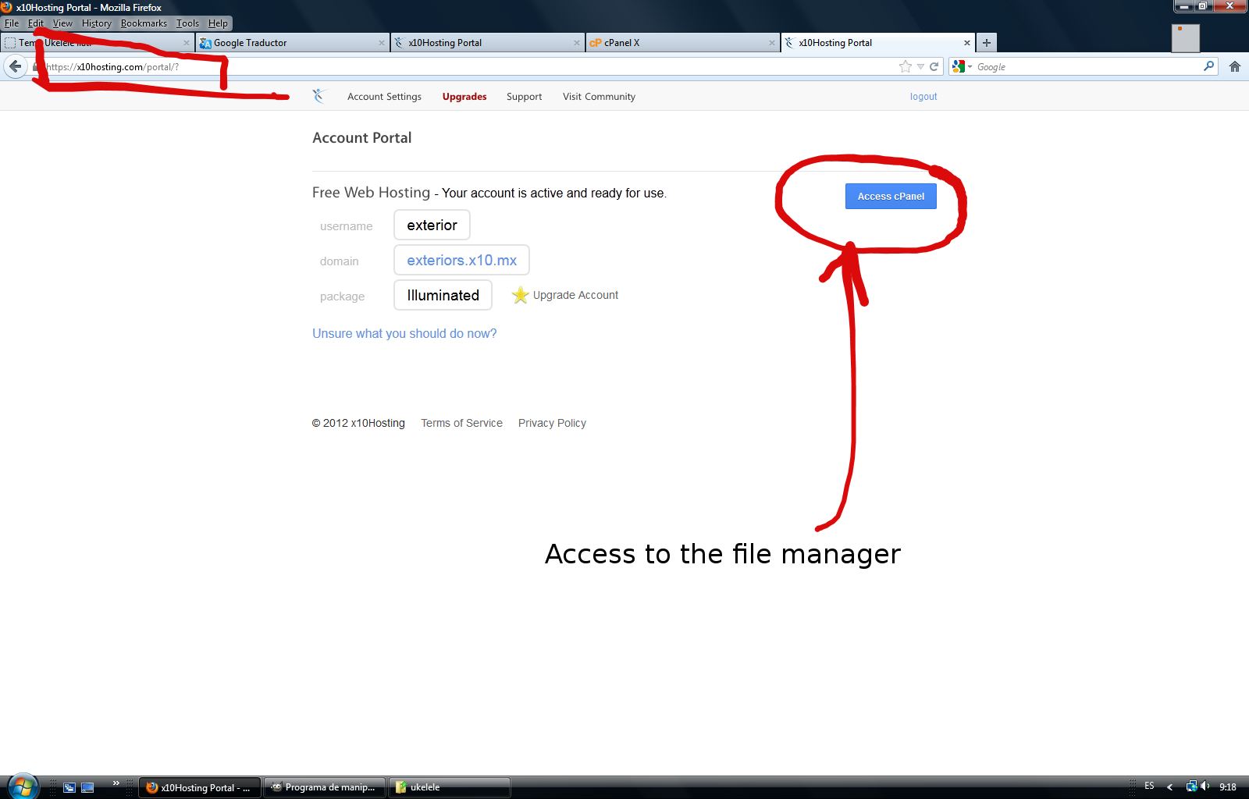Open the Windows Start orb

22,787
